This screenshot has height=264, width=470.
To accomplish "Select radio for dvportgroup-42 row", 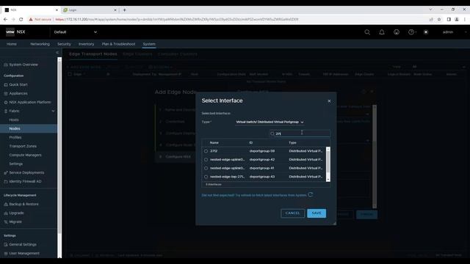I will coord(206,160).
